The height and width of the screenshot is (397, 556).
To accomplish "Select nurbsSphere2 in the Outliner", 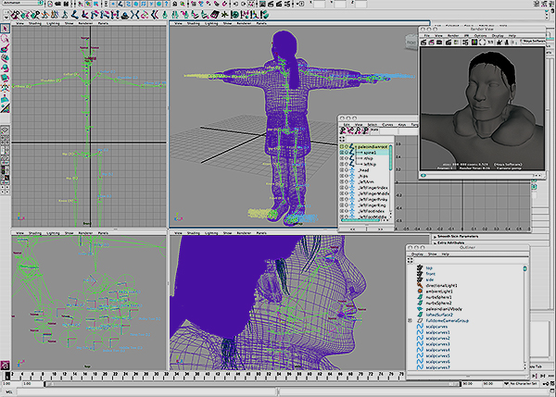I will tap(438, 304).
